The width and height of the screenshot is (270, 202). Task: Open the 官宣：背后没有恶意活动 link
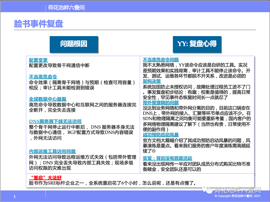[167, 158]
